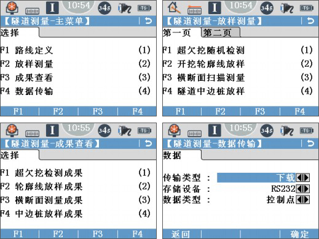Open F1 路线定义 in main menu
This screenshot has height=239, width=319.
pos(76,50)
